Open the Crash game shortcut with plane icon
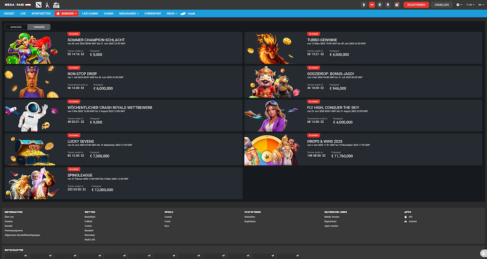Image resolution: width=487 pixels, height=259 pixels. click(x=188, y=14)
